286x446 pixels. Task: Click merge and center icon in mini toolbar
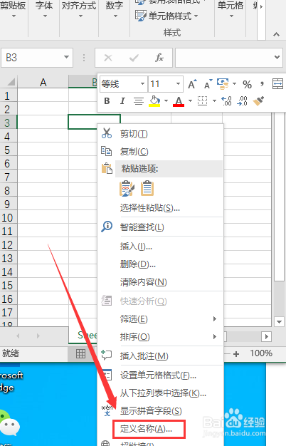pos(277,84)
